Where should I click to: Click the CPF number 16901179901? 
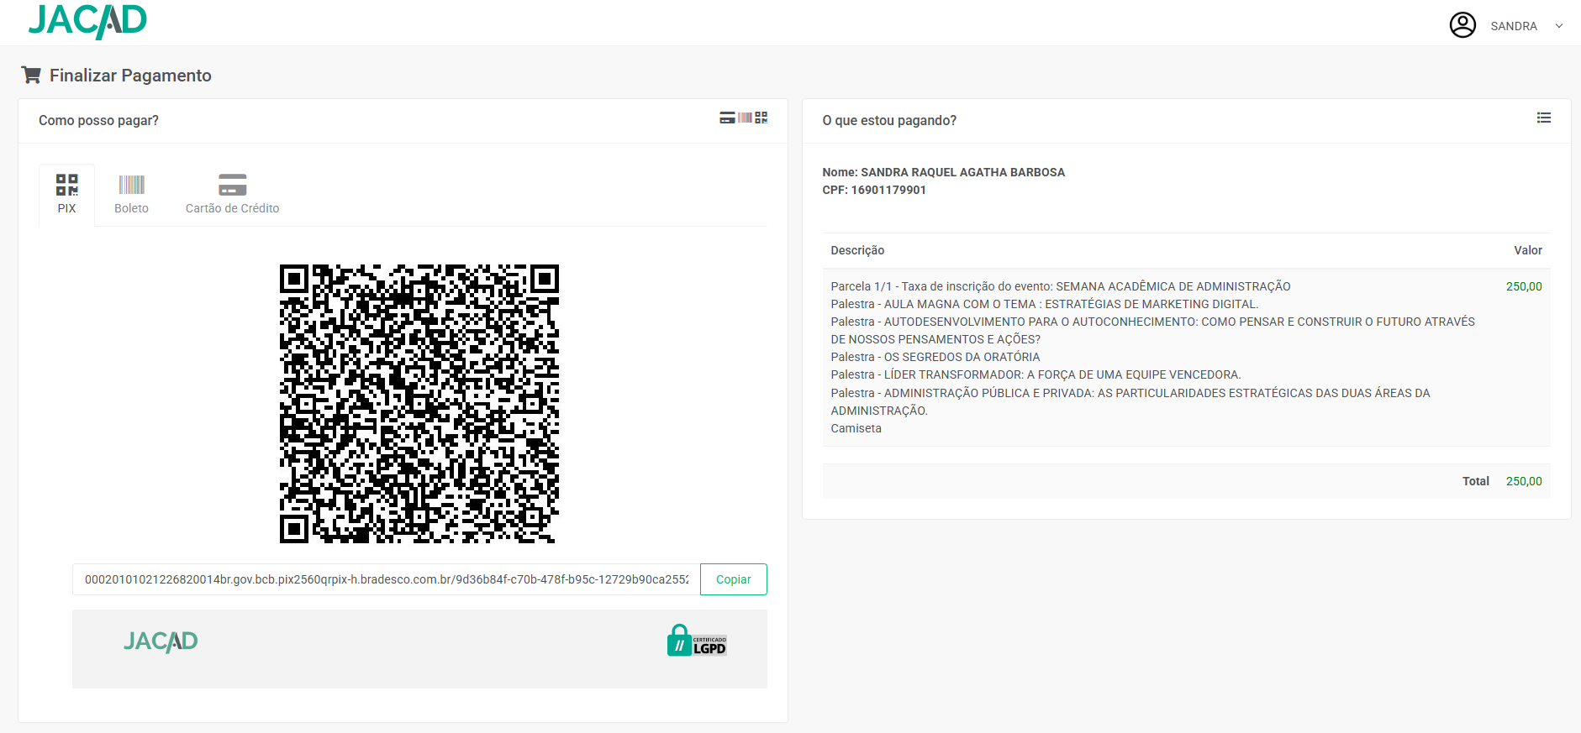888,190
